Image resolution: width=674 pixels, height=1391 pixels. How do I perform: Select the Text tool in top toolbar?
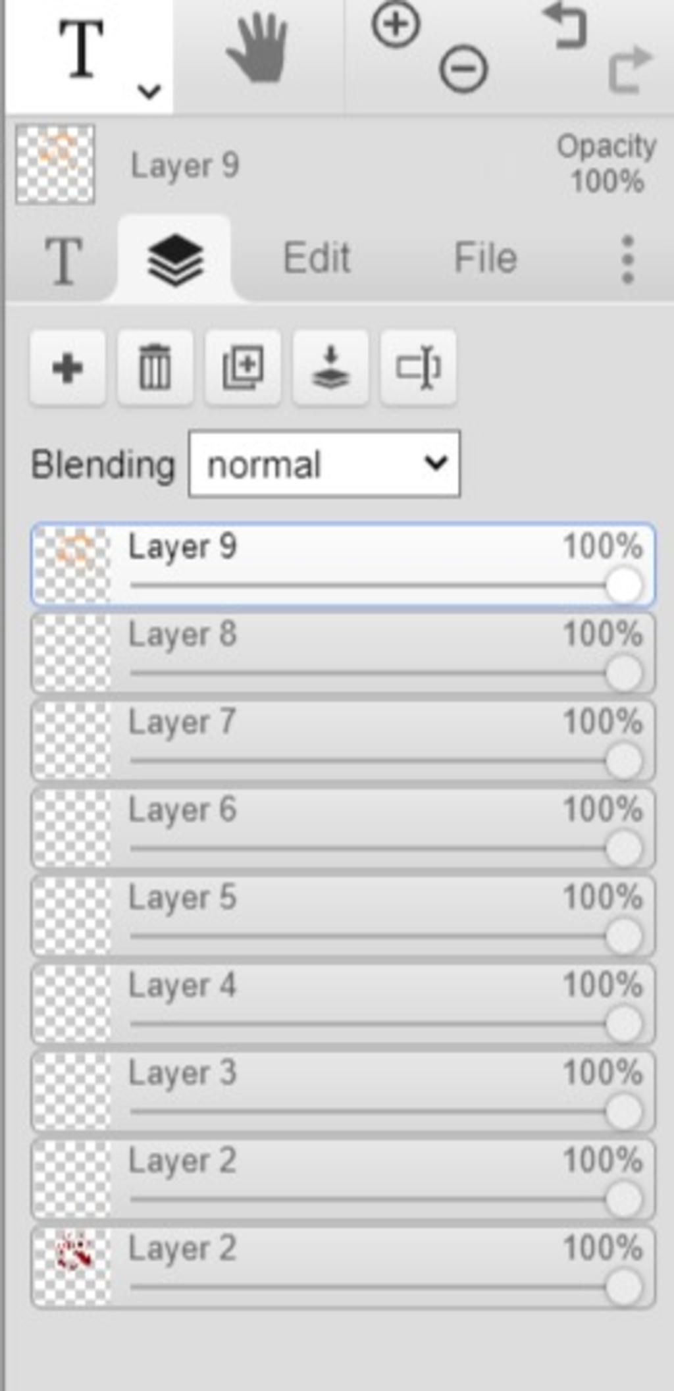coord(82,49)
